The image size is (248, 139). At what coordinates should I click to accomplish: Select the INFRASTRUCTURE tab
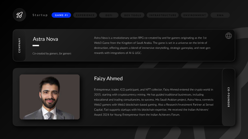tap(162, 15)
